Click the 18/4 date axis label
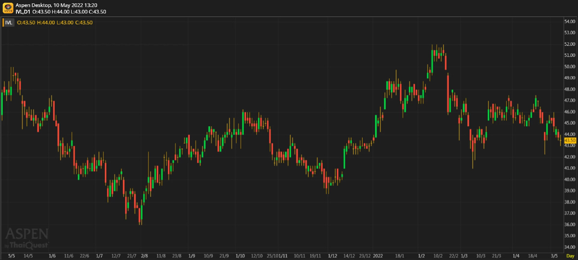Image resolution: width=578 pixels, height=260 pixels. click(533, 256)
